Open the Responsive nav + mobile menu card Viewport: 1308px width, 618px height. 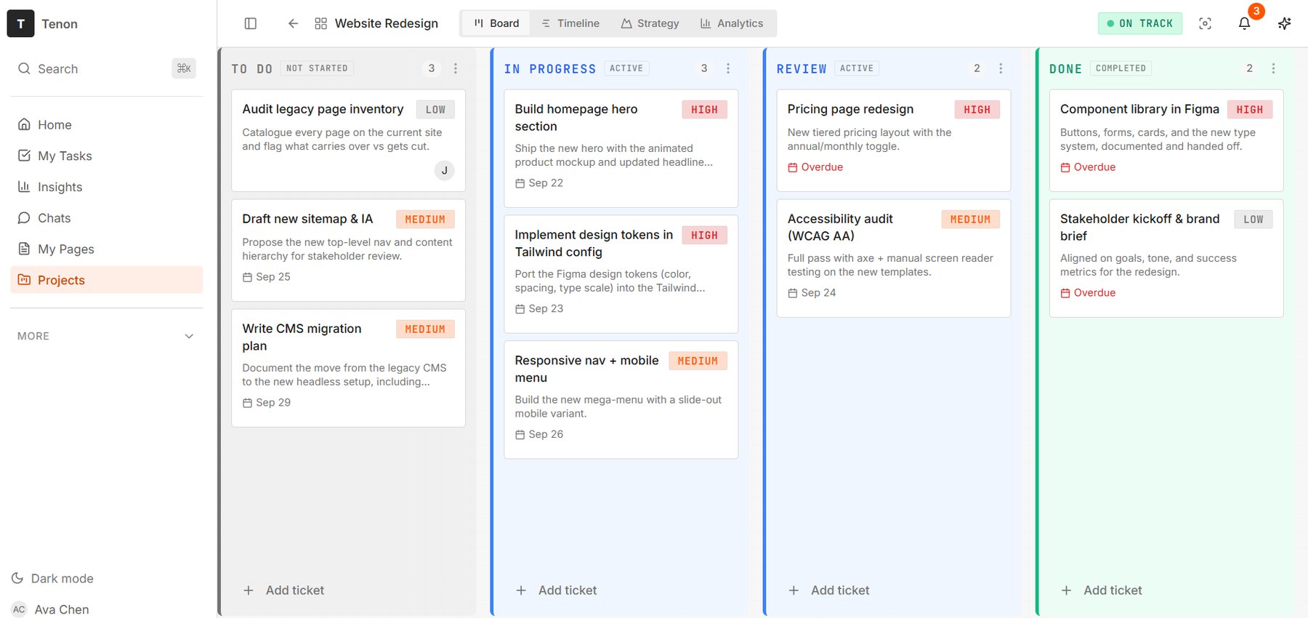[x=621, y=400]
